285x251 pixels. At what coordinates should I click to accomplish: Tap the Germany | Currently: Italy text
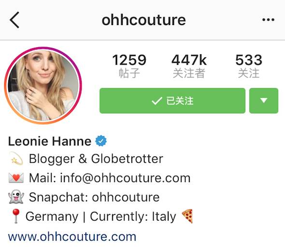[x=101, y=217]
